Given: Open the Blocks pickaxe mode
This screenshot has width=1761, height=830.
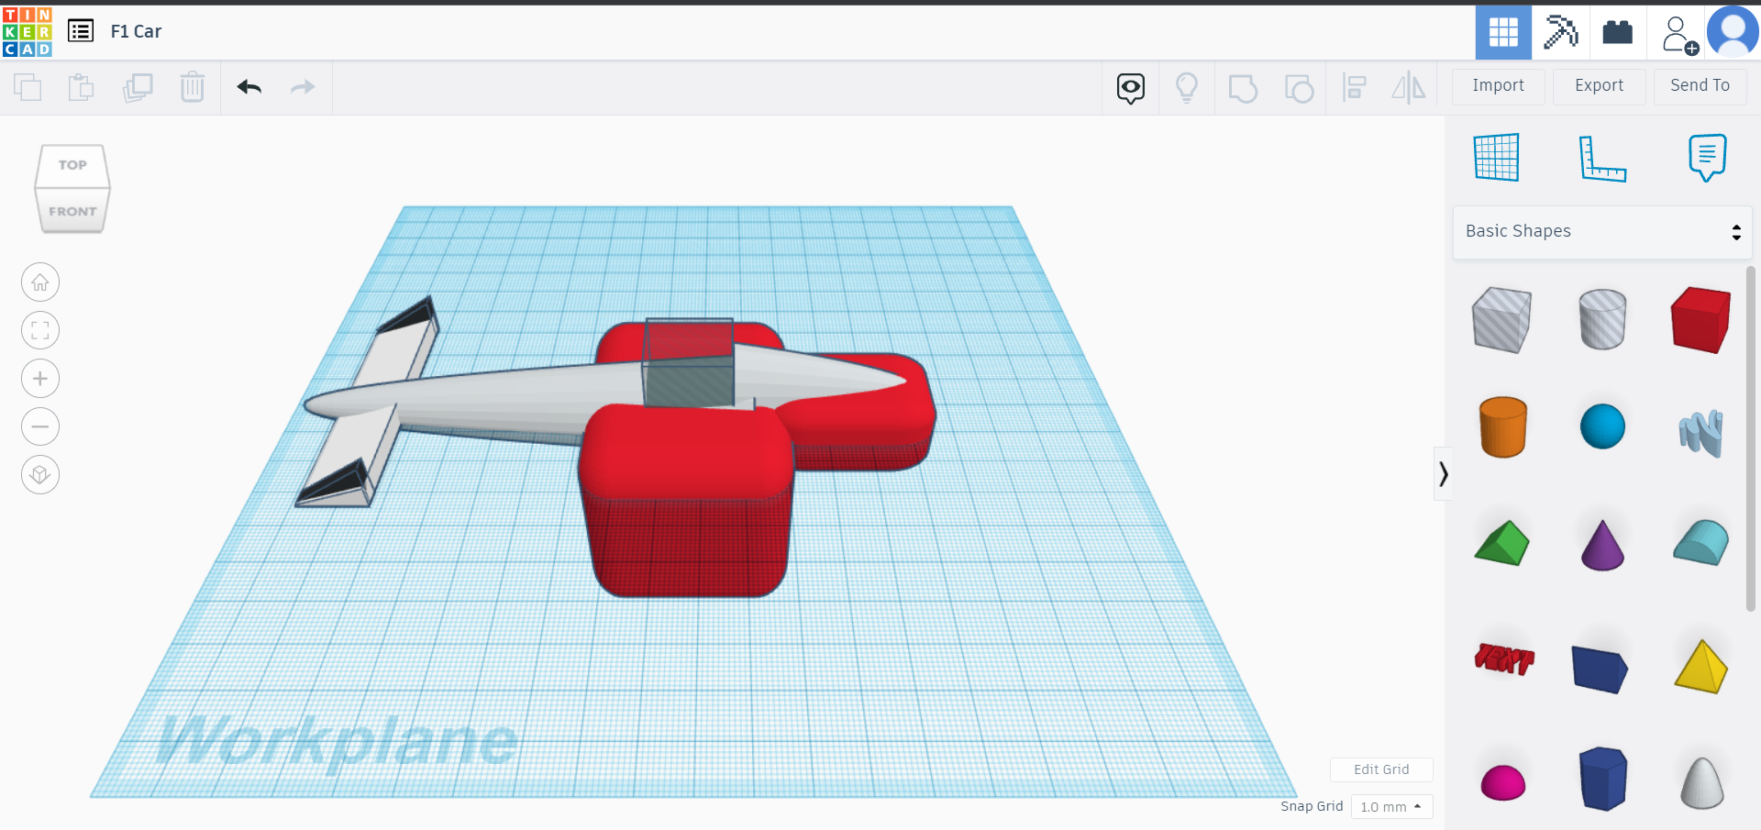Looking at the screenshot, I should 1560,32.
